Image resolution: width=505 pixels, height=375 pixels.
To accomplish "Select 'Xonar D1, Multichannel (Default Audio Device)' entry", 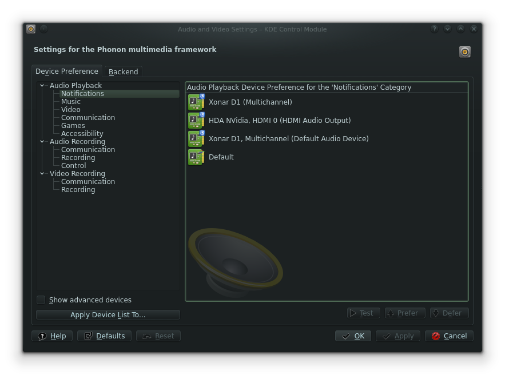I will [x=327, y=139].
